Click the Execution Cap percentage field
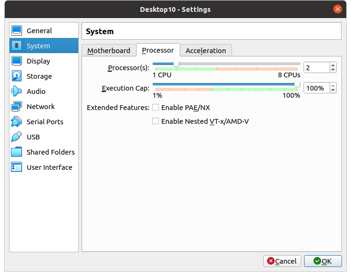Image resolution: width=351 pixels, height=276 pixels. point(316,88)
